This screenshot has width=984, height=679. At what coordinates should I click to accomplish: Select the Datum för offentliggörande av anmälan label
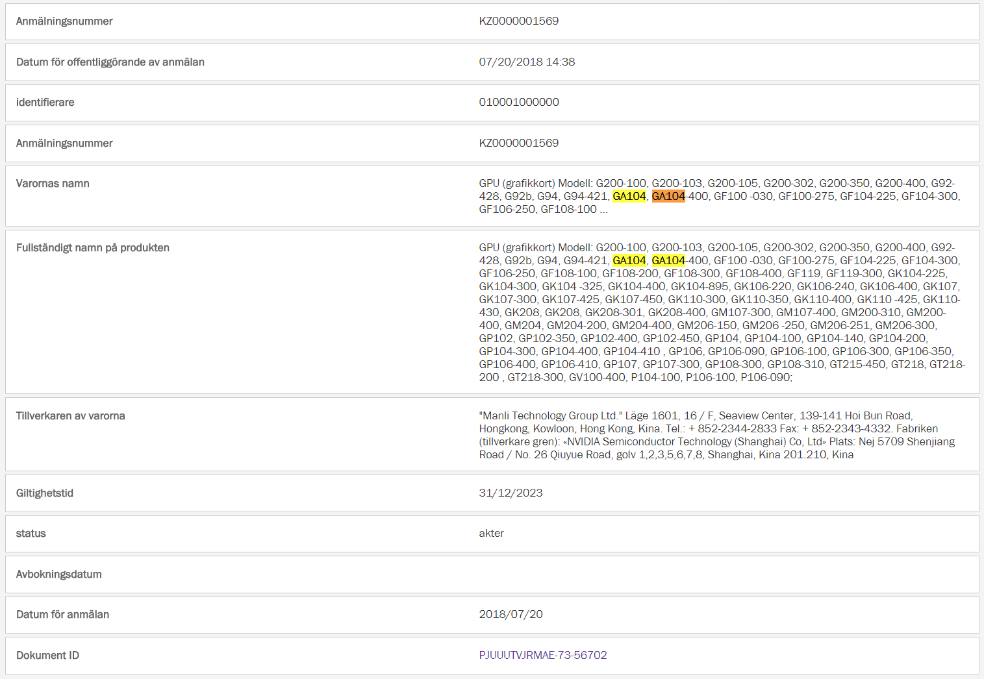(110, 62)
